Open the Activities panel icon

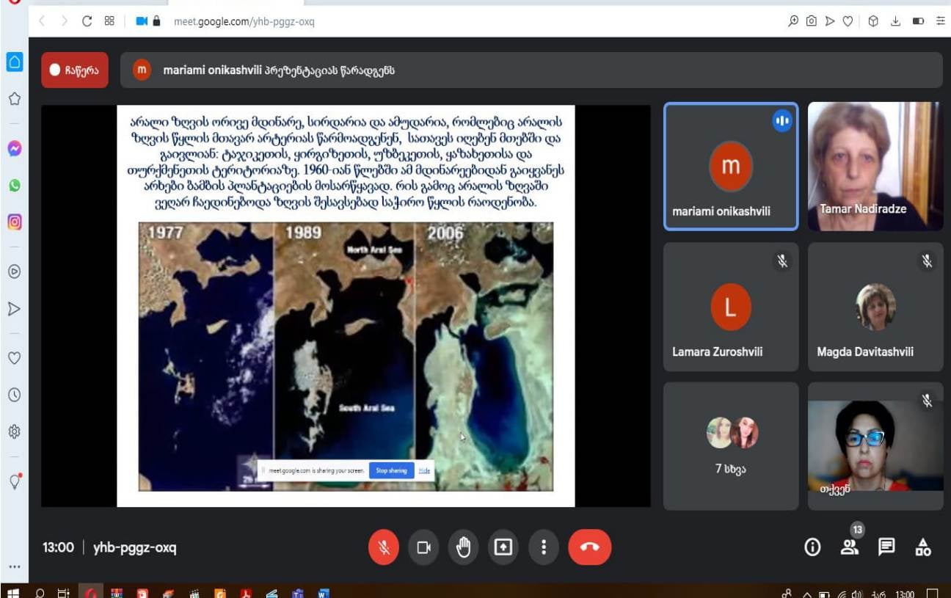(923, 547)
